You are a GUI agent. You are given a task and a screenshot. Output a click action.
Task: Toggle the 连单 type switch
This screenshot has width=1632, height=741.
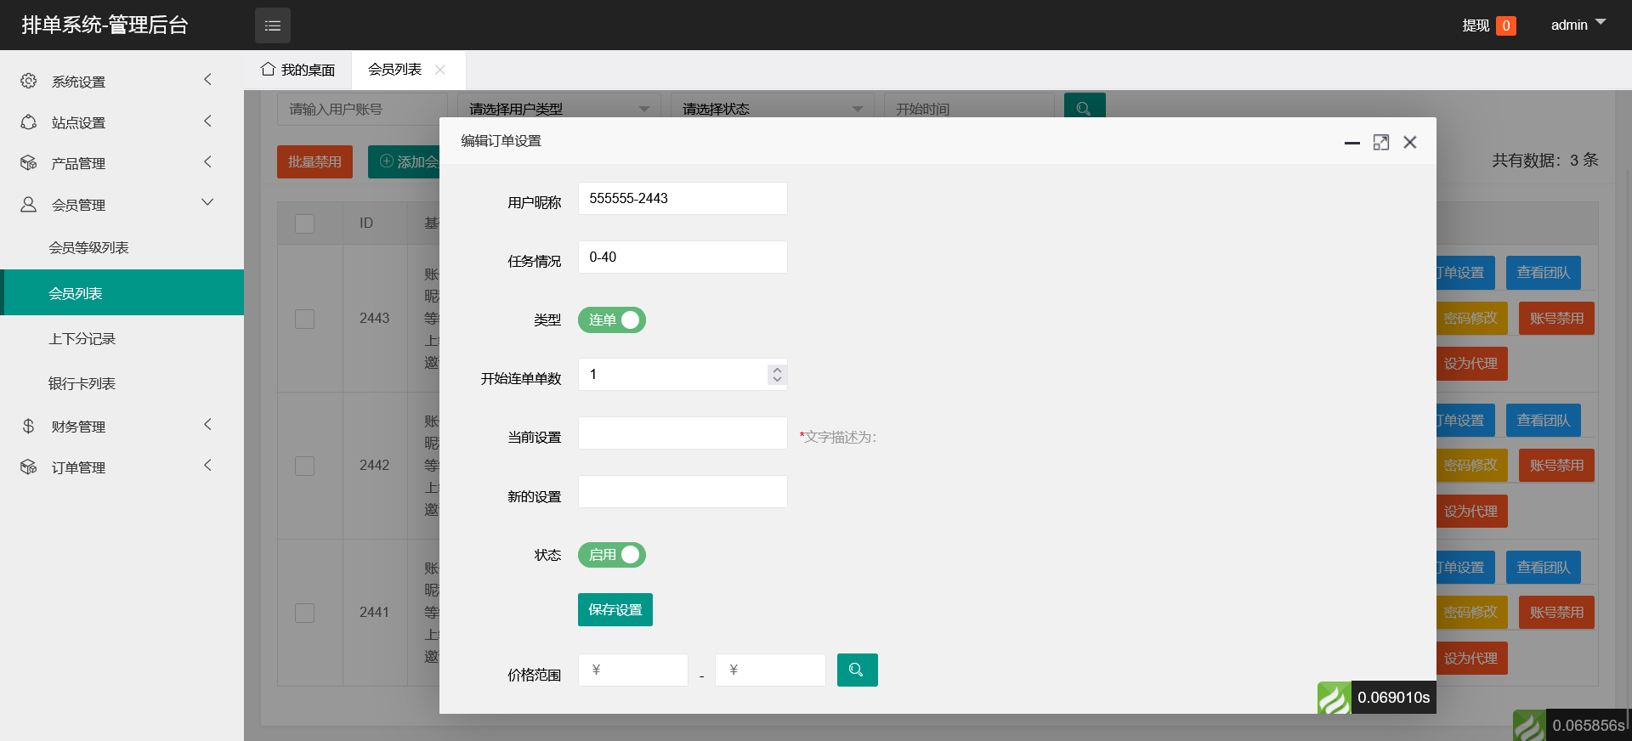(x=611, y=320)
